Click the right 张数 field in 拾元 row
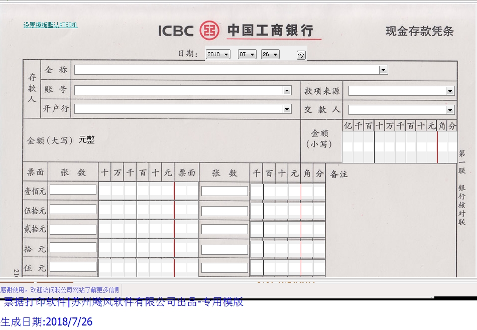Screen dimensions: 477x330 point(224,250)
